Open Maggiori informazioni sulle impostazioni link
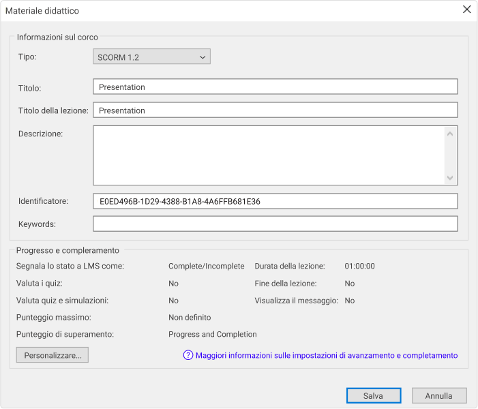478x409 pixels. tap(327, 355)
